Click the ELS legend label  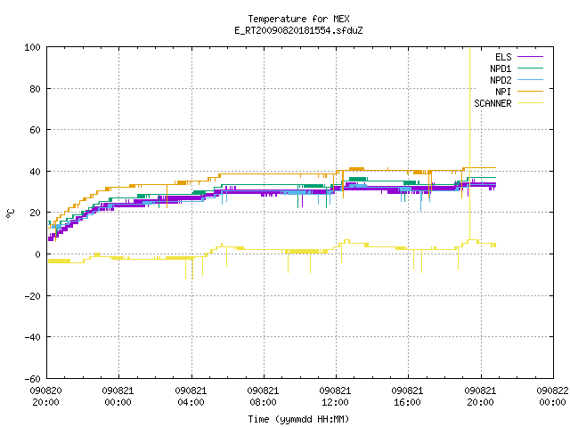pos(503,57)
